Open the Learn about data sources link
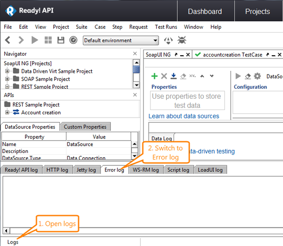 pos(183,116)
